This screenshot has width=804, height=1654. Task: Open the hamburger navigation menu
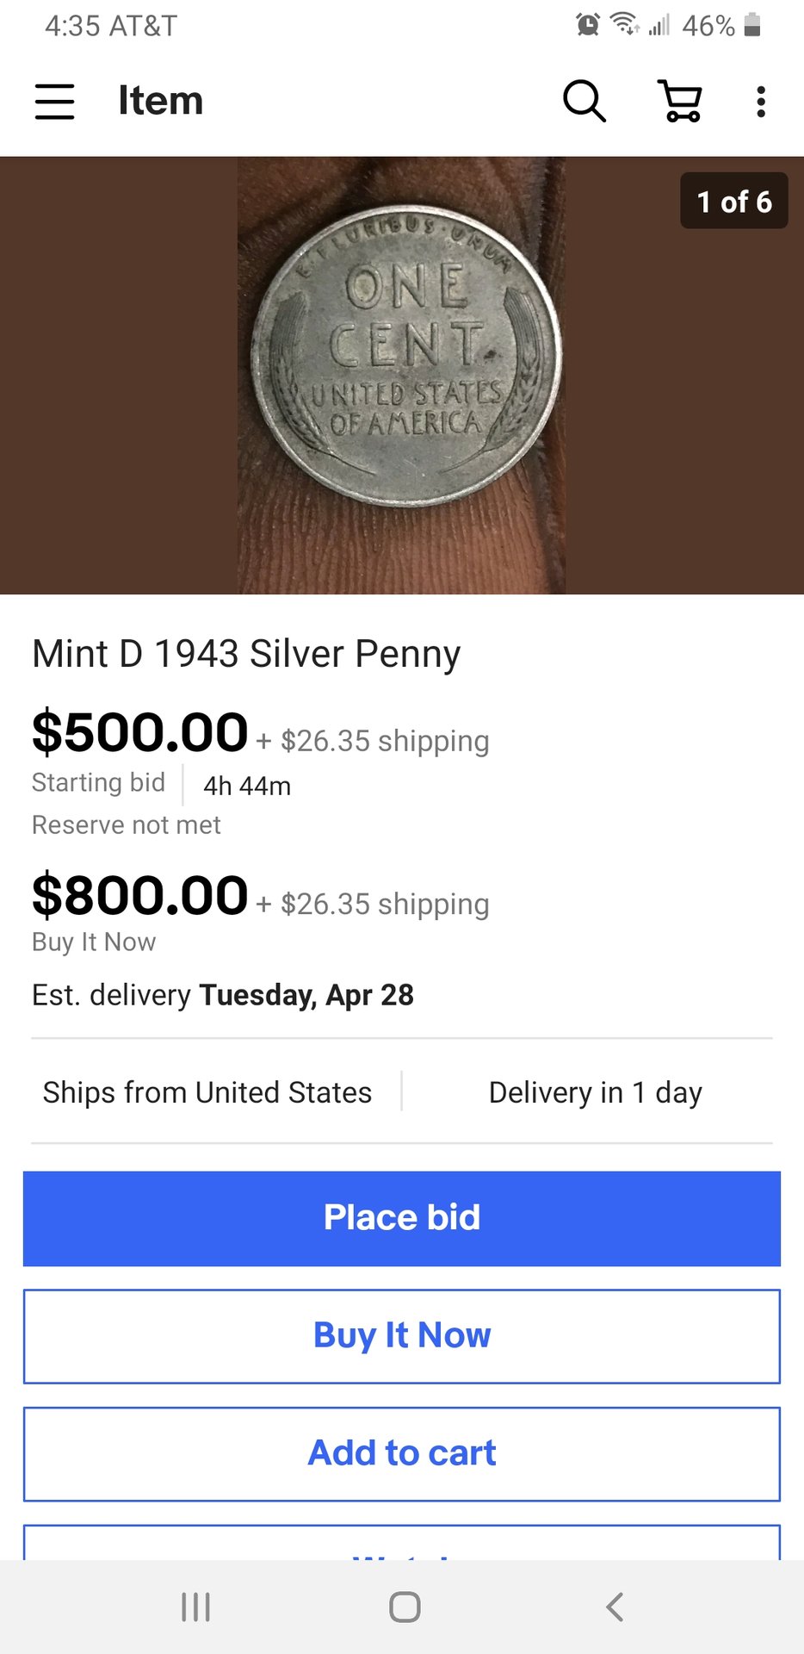pyautogui.click(x=54, y=102)
